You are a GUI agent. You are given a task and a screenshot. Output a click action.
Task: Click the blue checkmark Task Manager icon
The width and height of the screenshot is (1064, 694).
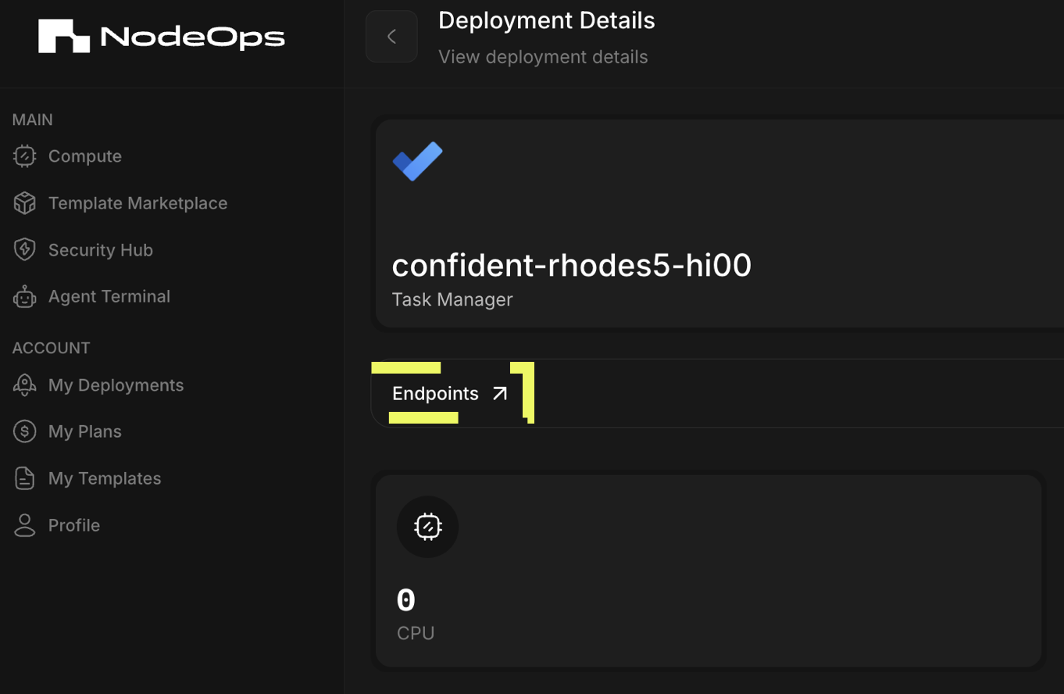click(417, 162)
